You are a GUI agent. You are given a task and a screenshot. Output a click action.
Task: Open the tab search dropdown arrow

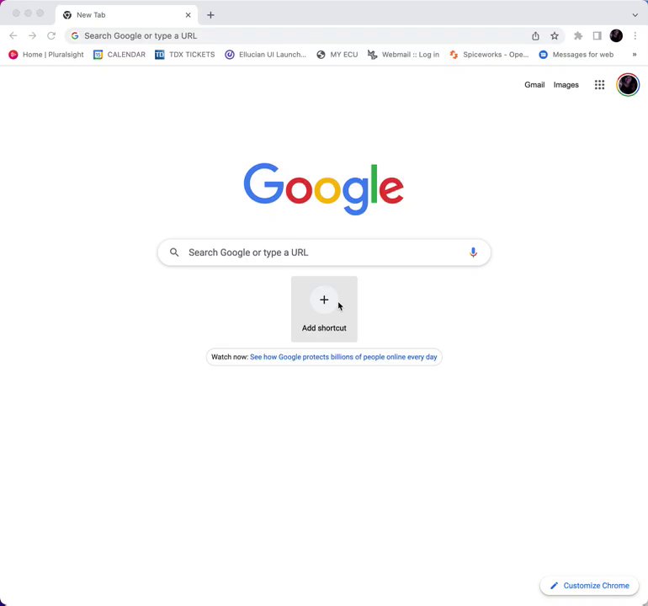pyautogui.click(x=635, y=15)
